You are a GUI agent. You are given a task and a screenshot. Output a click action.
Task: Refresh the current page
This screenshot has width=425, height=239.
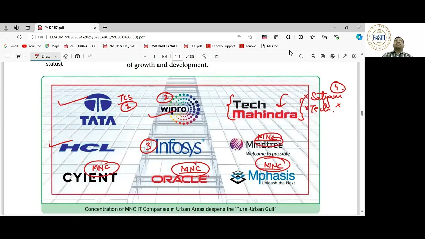[x=19, y=37]
